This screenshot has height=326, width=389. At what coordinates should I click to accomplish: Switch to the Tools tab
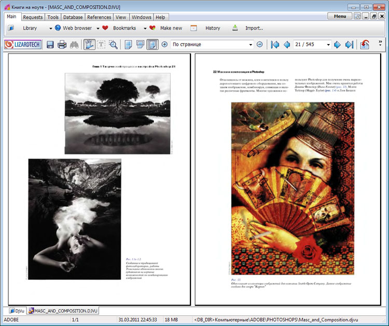pyautogui.click(x=53, y=17)
